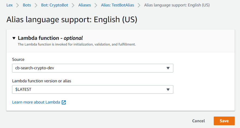Collapse the Lambda function section triangle
Viewport: 240px width, 128px height.
click(x=14, y=38)
